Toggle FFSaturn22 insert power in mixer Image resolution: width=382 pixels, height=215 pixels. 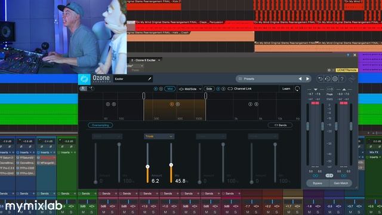click(18, 158)
